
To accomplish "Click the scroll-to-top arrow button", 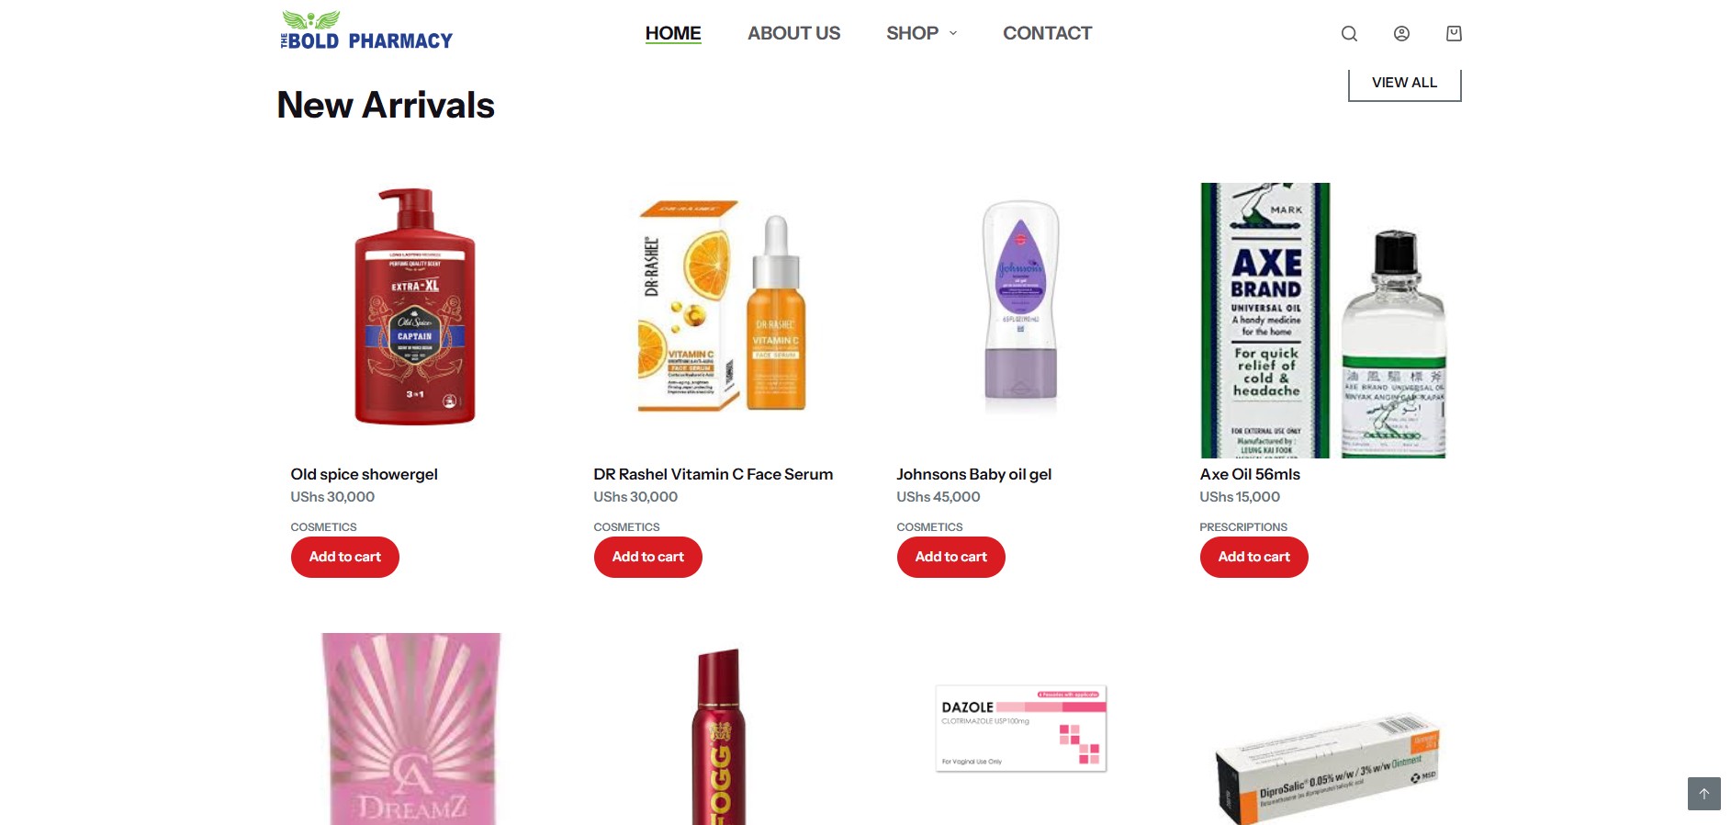I will click(1704, 794).
